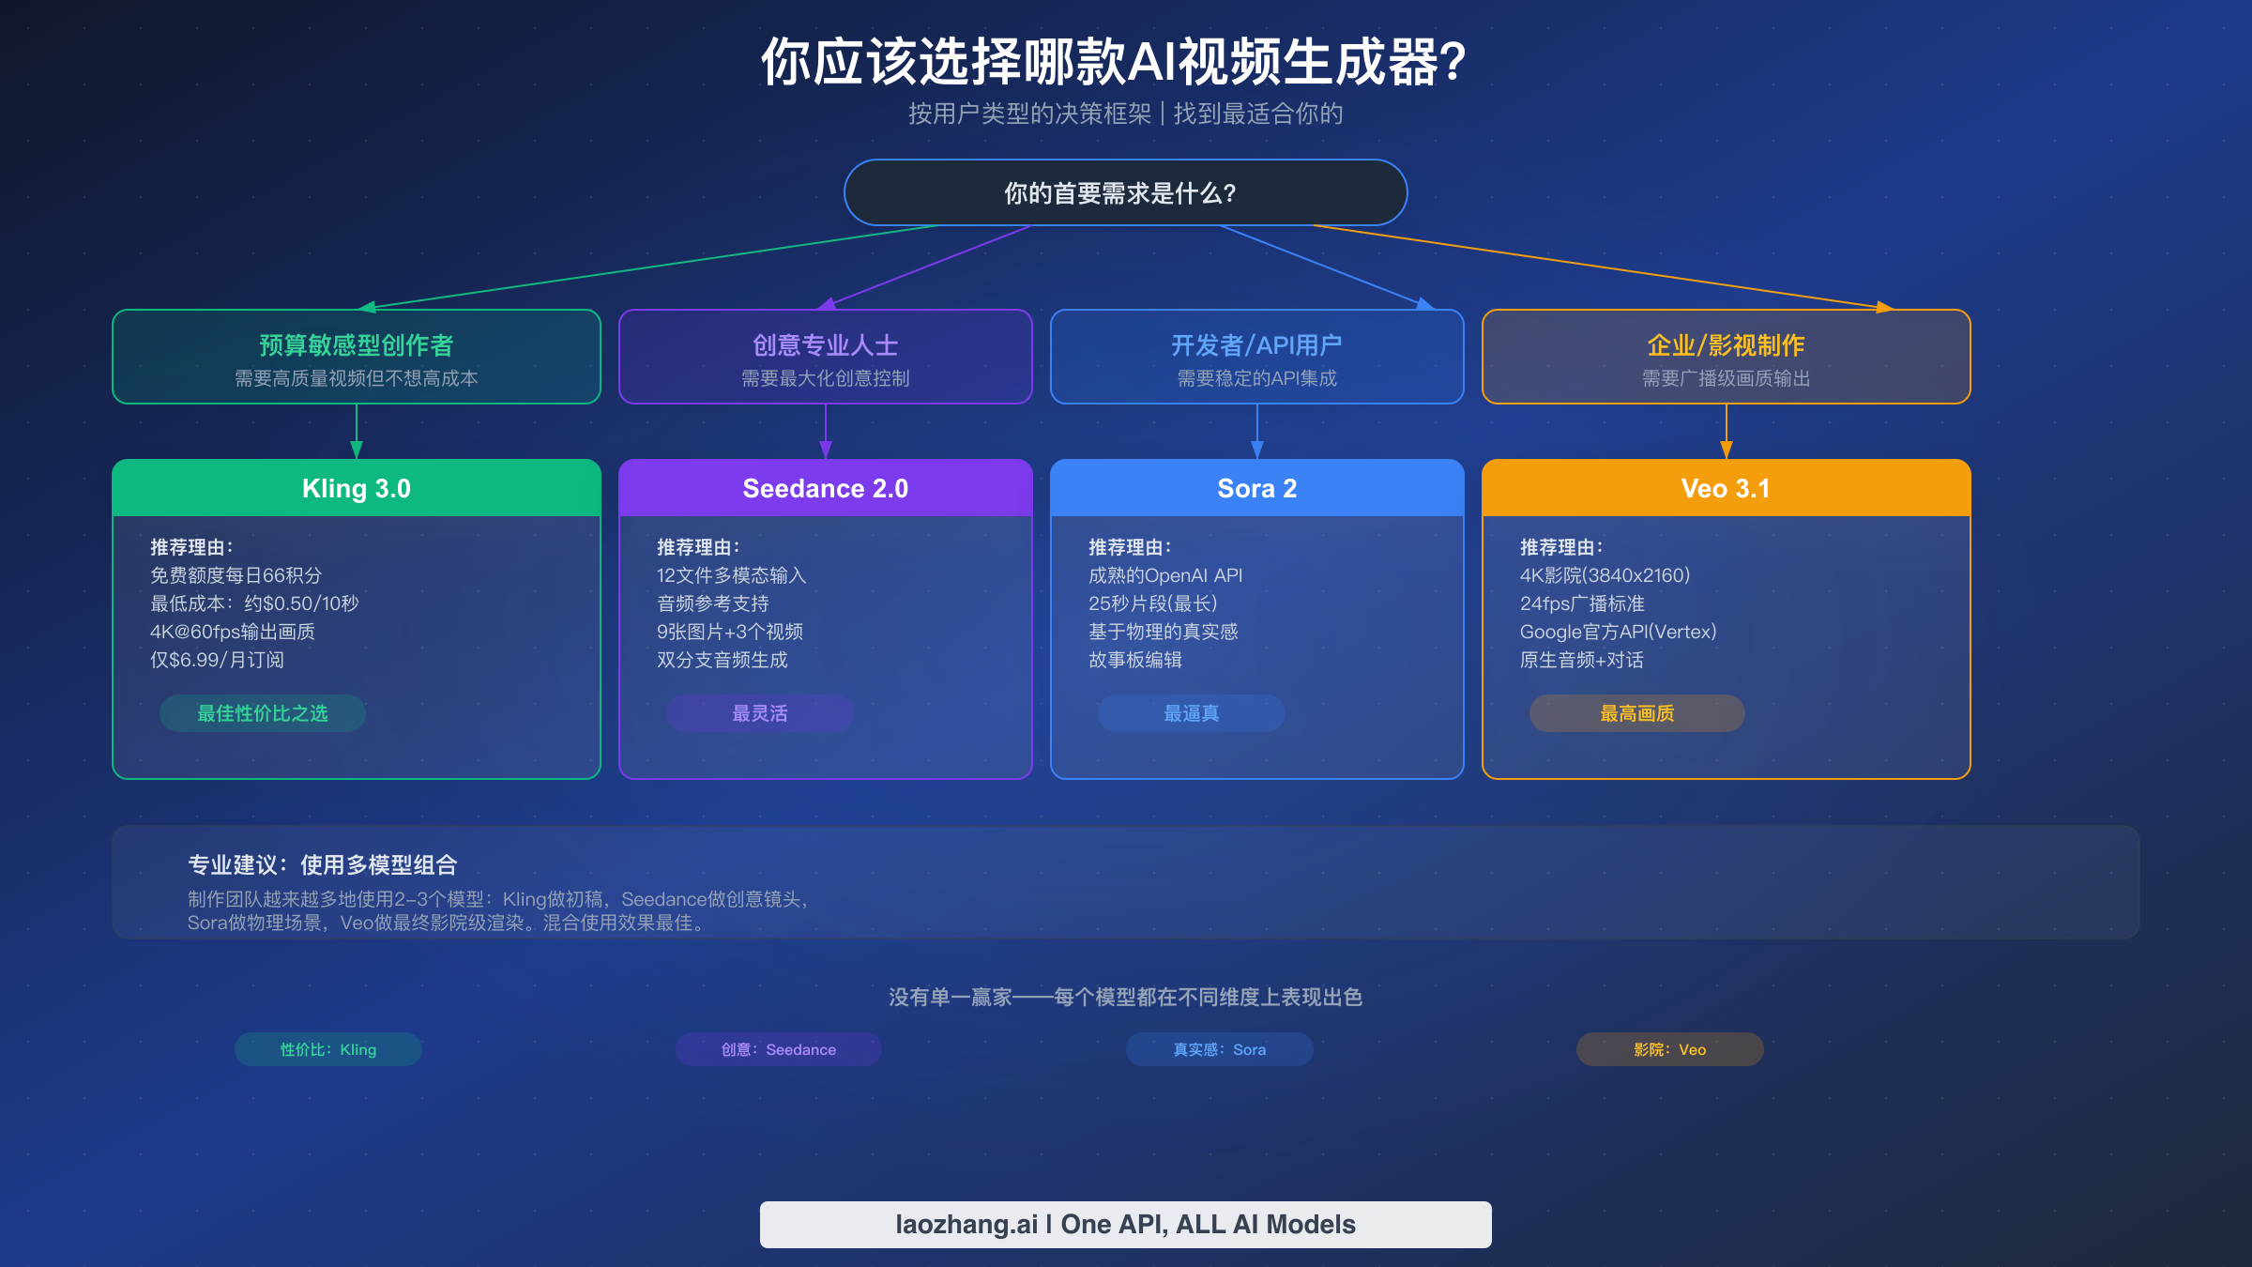Select the 影院: Veo tag
The image size is (2252, 1267).
(1669, 1049)
